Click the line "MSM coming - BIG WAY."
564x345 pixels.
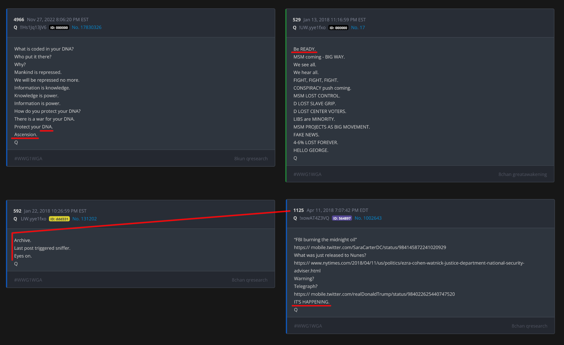[x=319, y=57]
